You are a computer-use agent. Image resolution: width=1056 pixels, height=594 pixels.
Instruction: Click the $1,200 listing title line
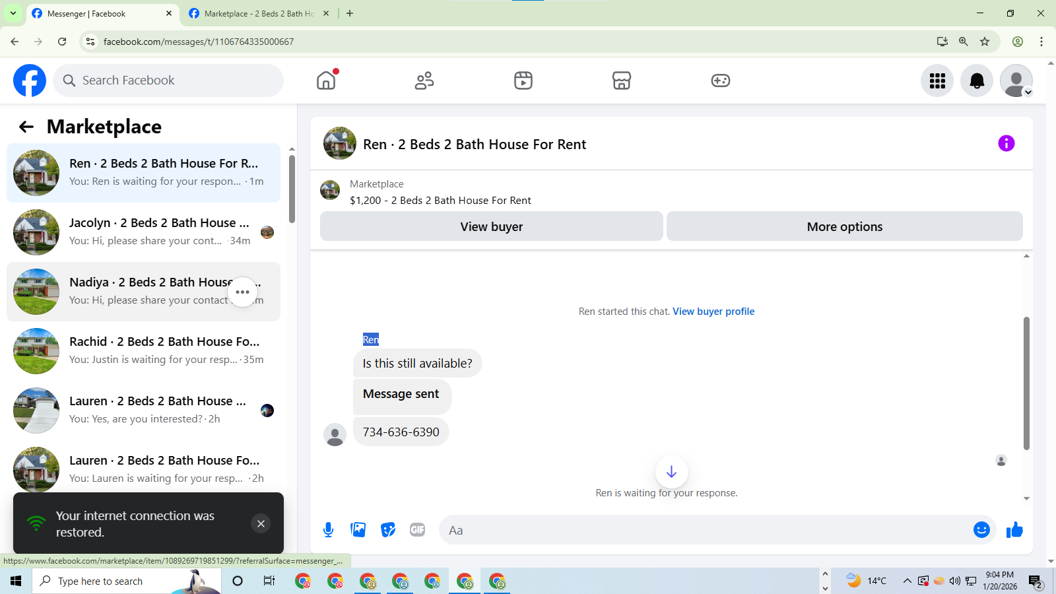440,201
